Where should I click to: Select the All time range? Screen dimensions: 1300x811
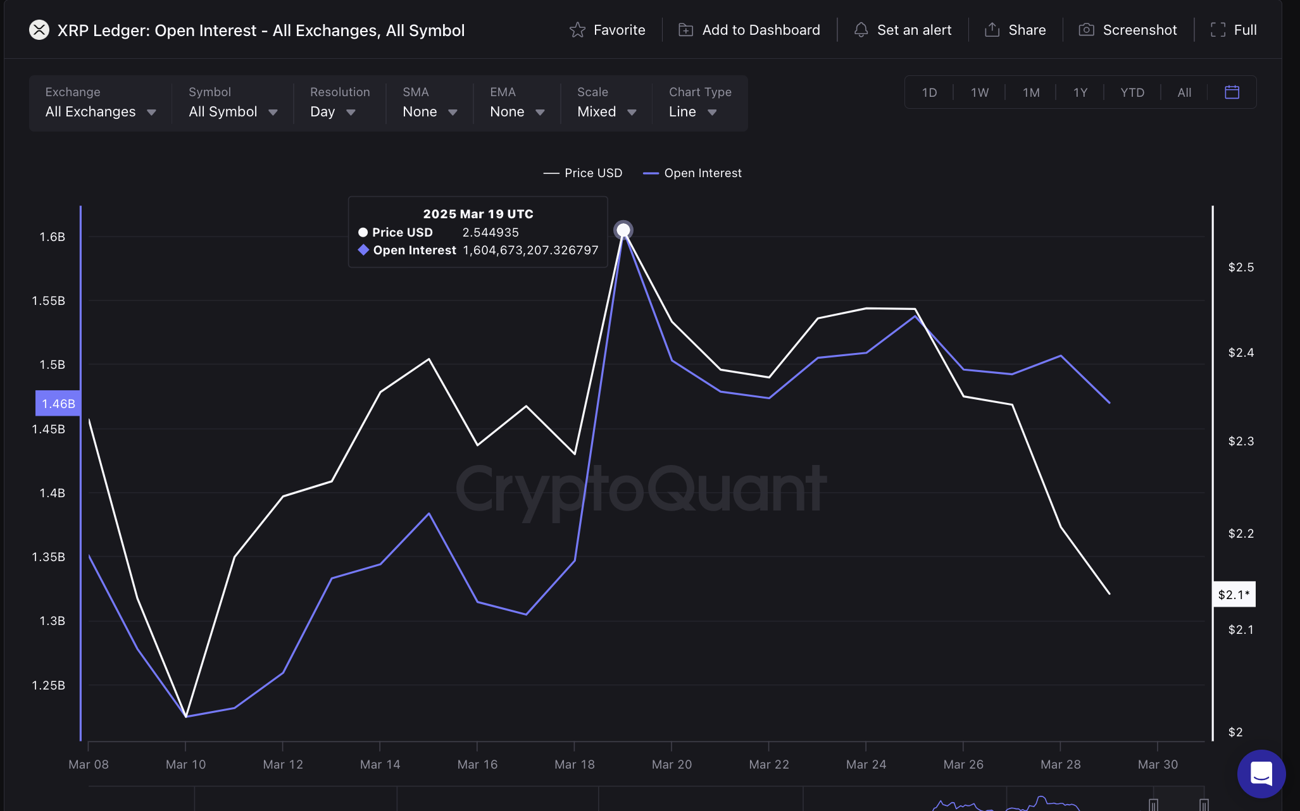[x=1184, y=92]
